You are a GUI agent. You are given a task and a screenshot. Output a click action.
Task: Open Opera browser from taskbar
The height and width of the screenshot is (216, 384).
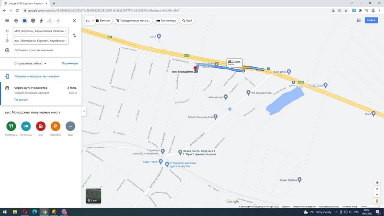point(25,212)
